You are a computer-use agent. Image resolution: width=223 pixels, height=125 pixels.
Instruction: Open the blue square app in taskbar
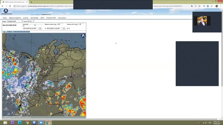pos(20,123)
